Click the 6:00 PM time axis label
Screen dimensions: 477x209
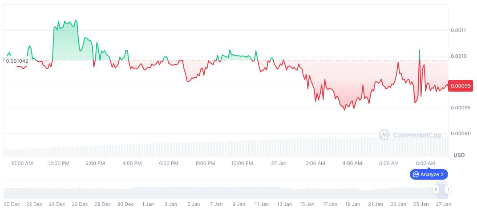tap(169, 163)
